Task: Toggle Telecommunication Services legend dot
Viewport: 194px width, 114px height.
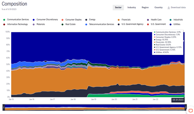Action: 86,24
